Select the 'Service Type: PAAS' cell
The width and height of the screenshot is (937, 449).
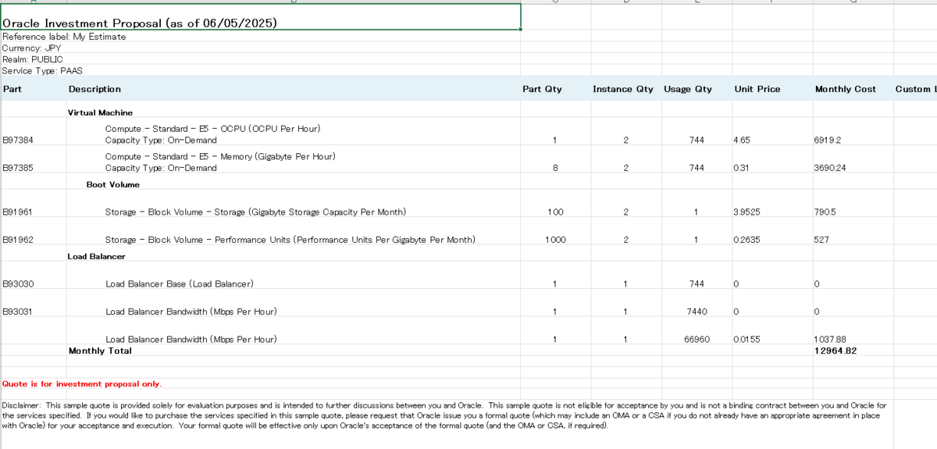click(42, 70)
